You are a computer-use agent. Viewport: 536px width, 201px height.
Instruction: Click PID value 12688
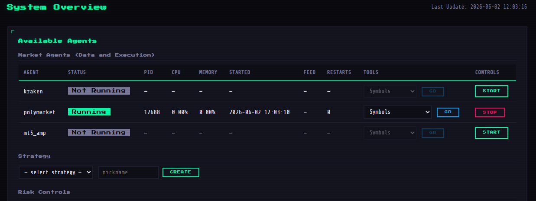(x=152, y=112)
